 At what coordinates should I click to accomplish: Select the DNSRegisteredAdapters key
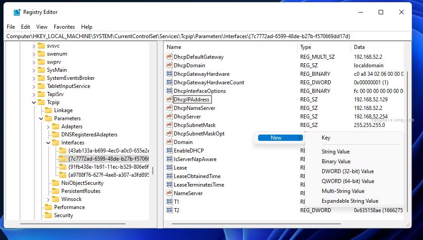pos(89,135)
